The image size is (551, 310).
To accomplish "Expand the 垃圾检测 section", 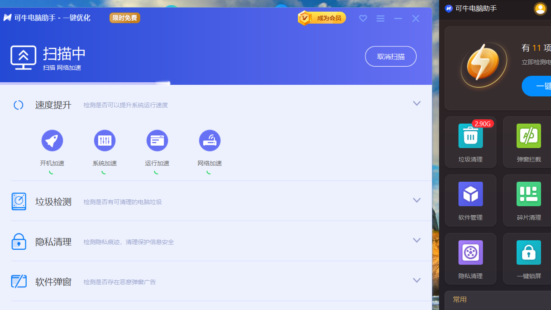I will tap(416, 200).
